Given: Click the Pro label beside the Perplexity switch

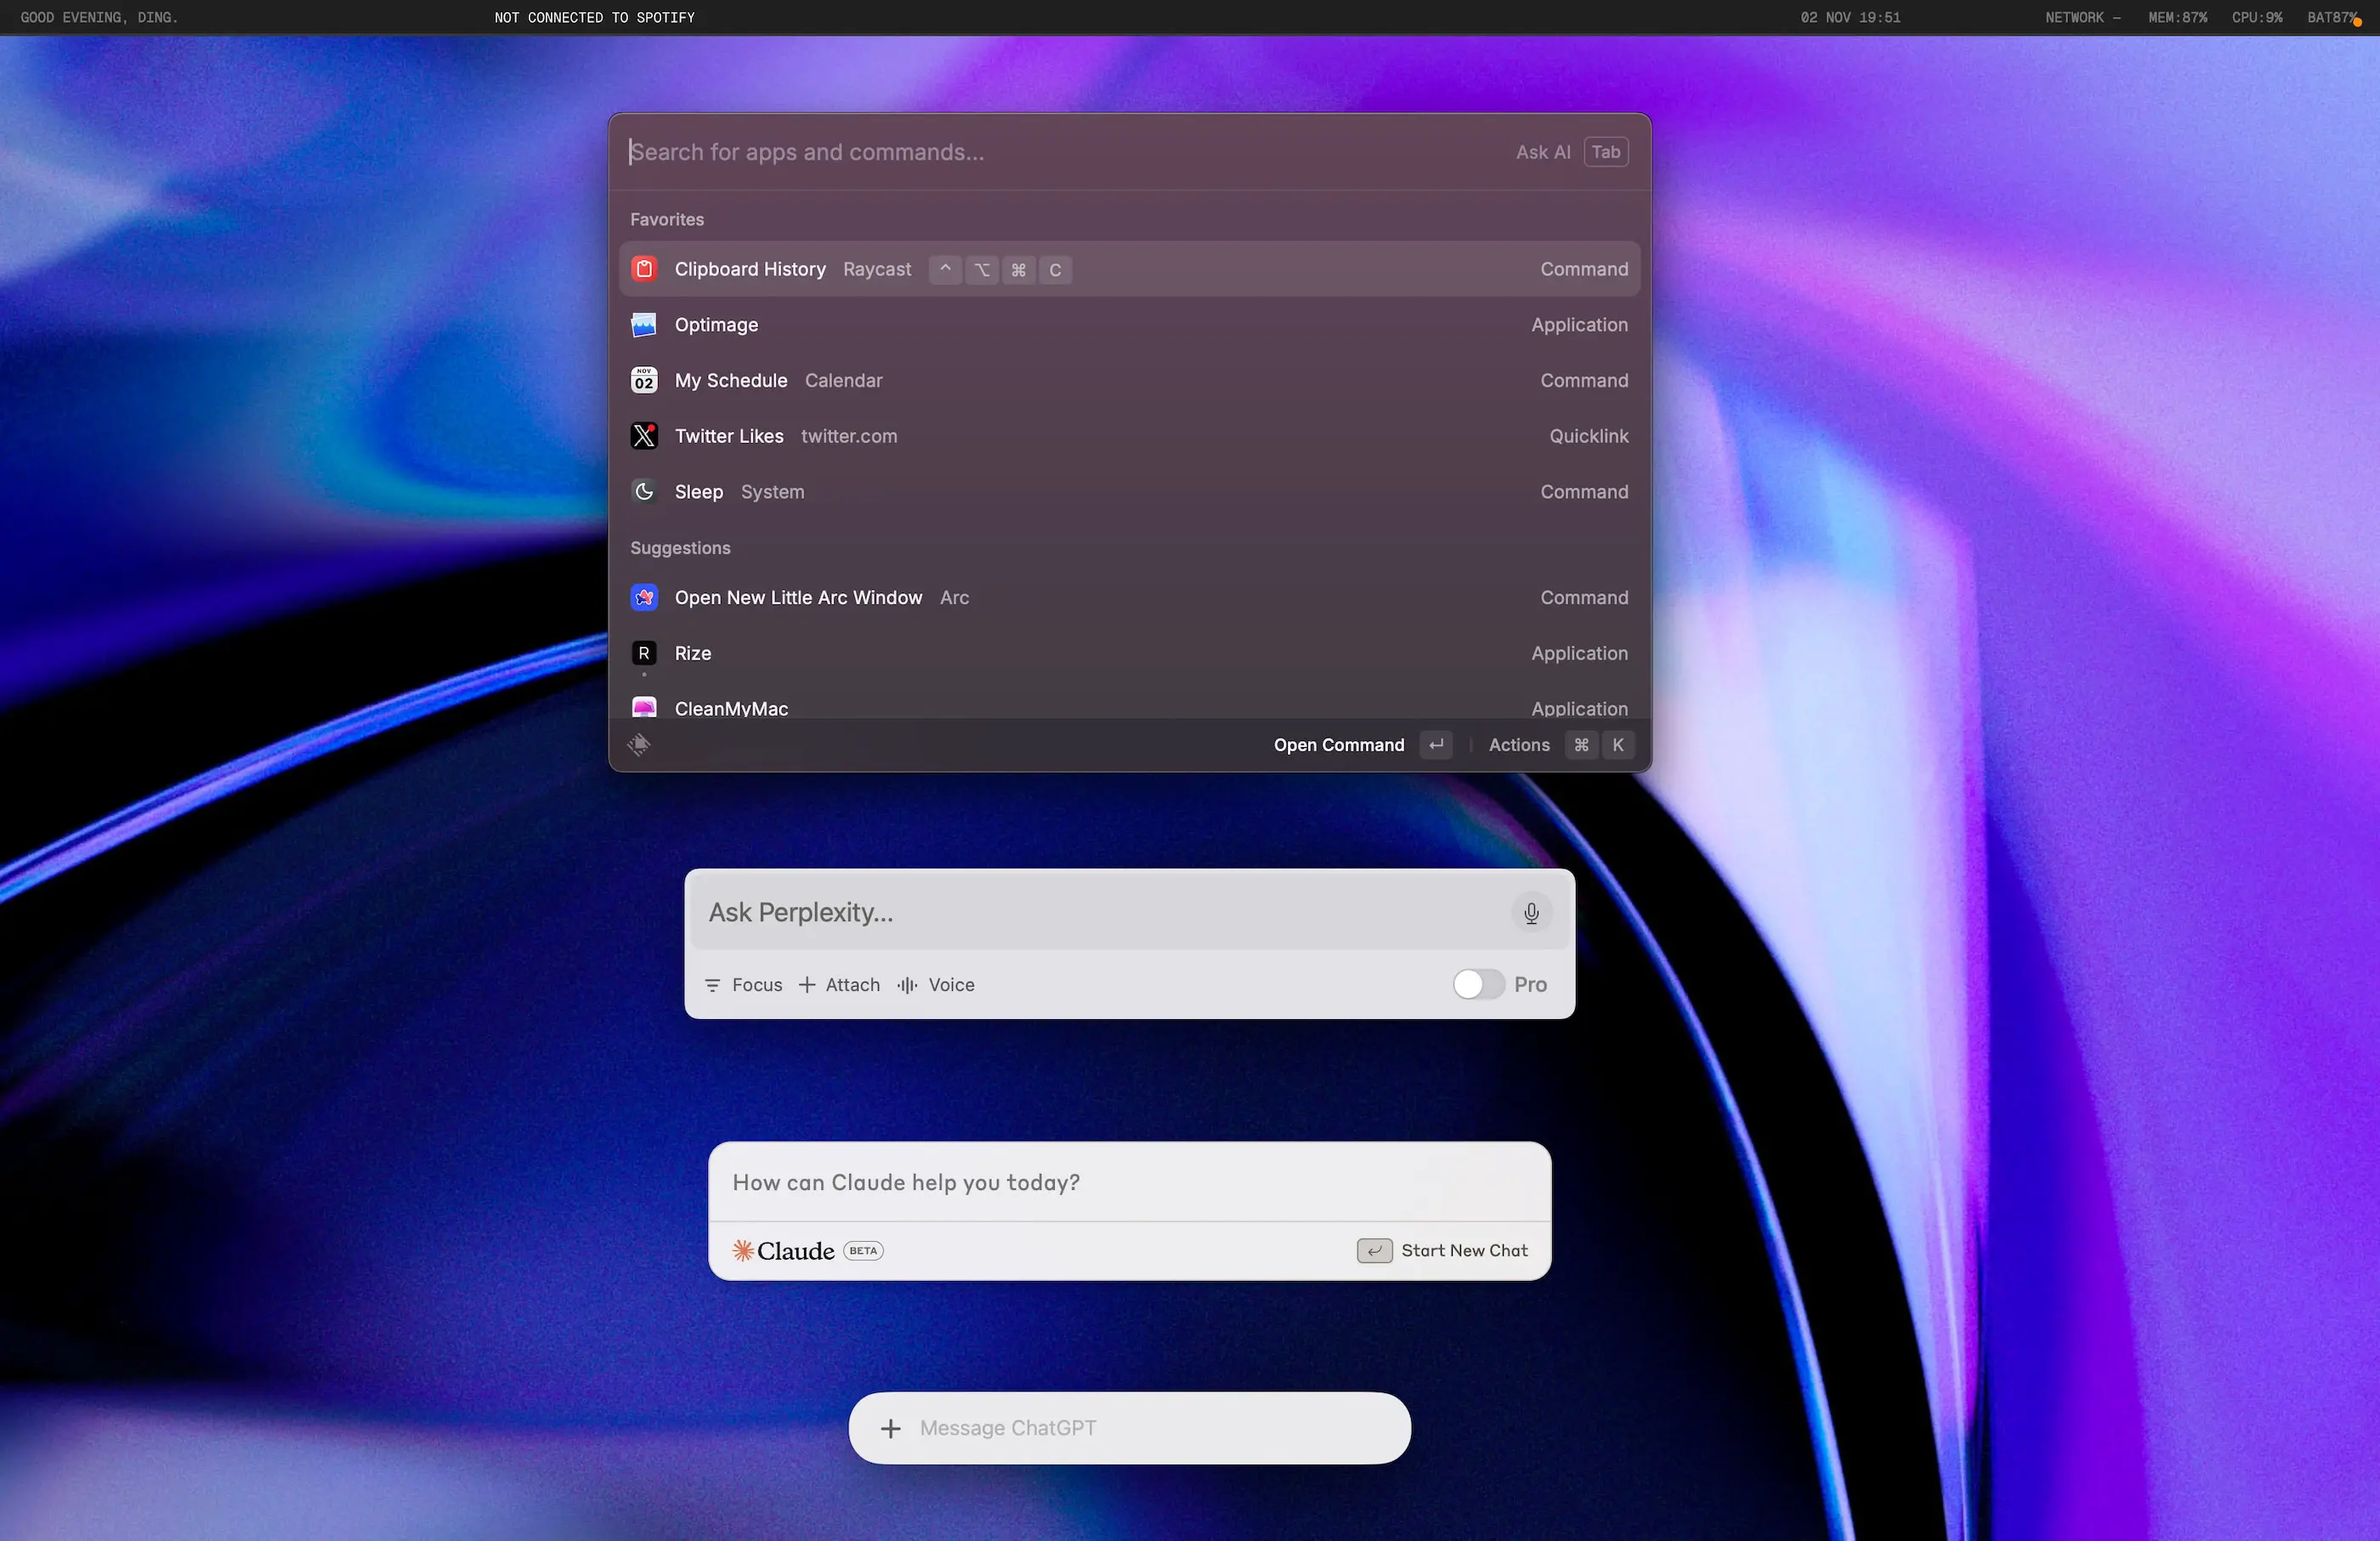Looking at the screenshot, I should (1530, 985).
